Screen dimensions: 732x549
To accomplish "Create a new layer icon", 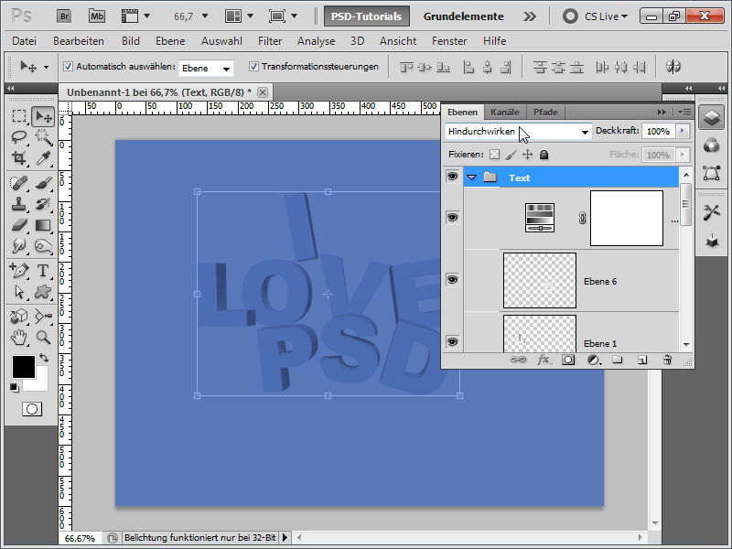I will pos(642,360).
